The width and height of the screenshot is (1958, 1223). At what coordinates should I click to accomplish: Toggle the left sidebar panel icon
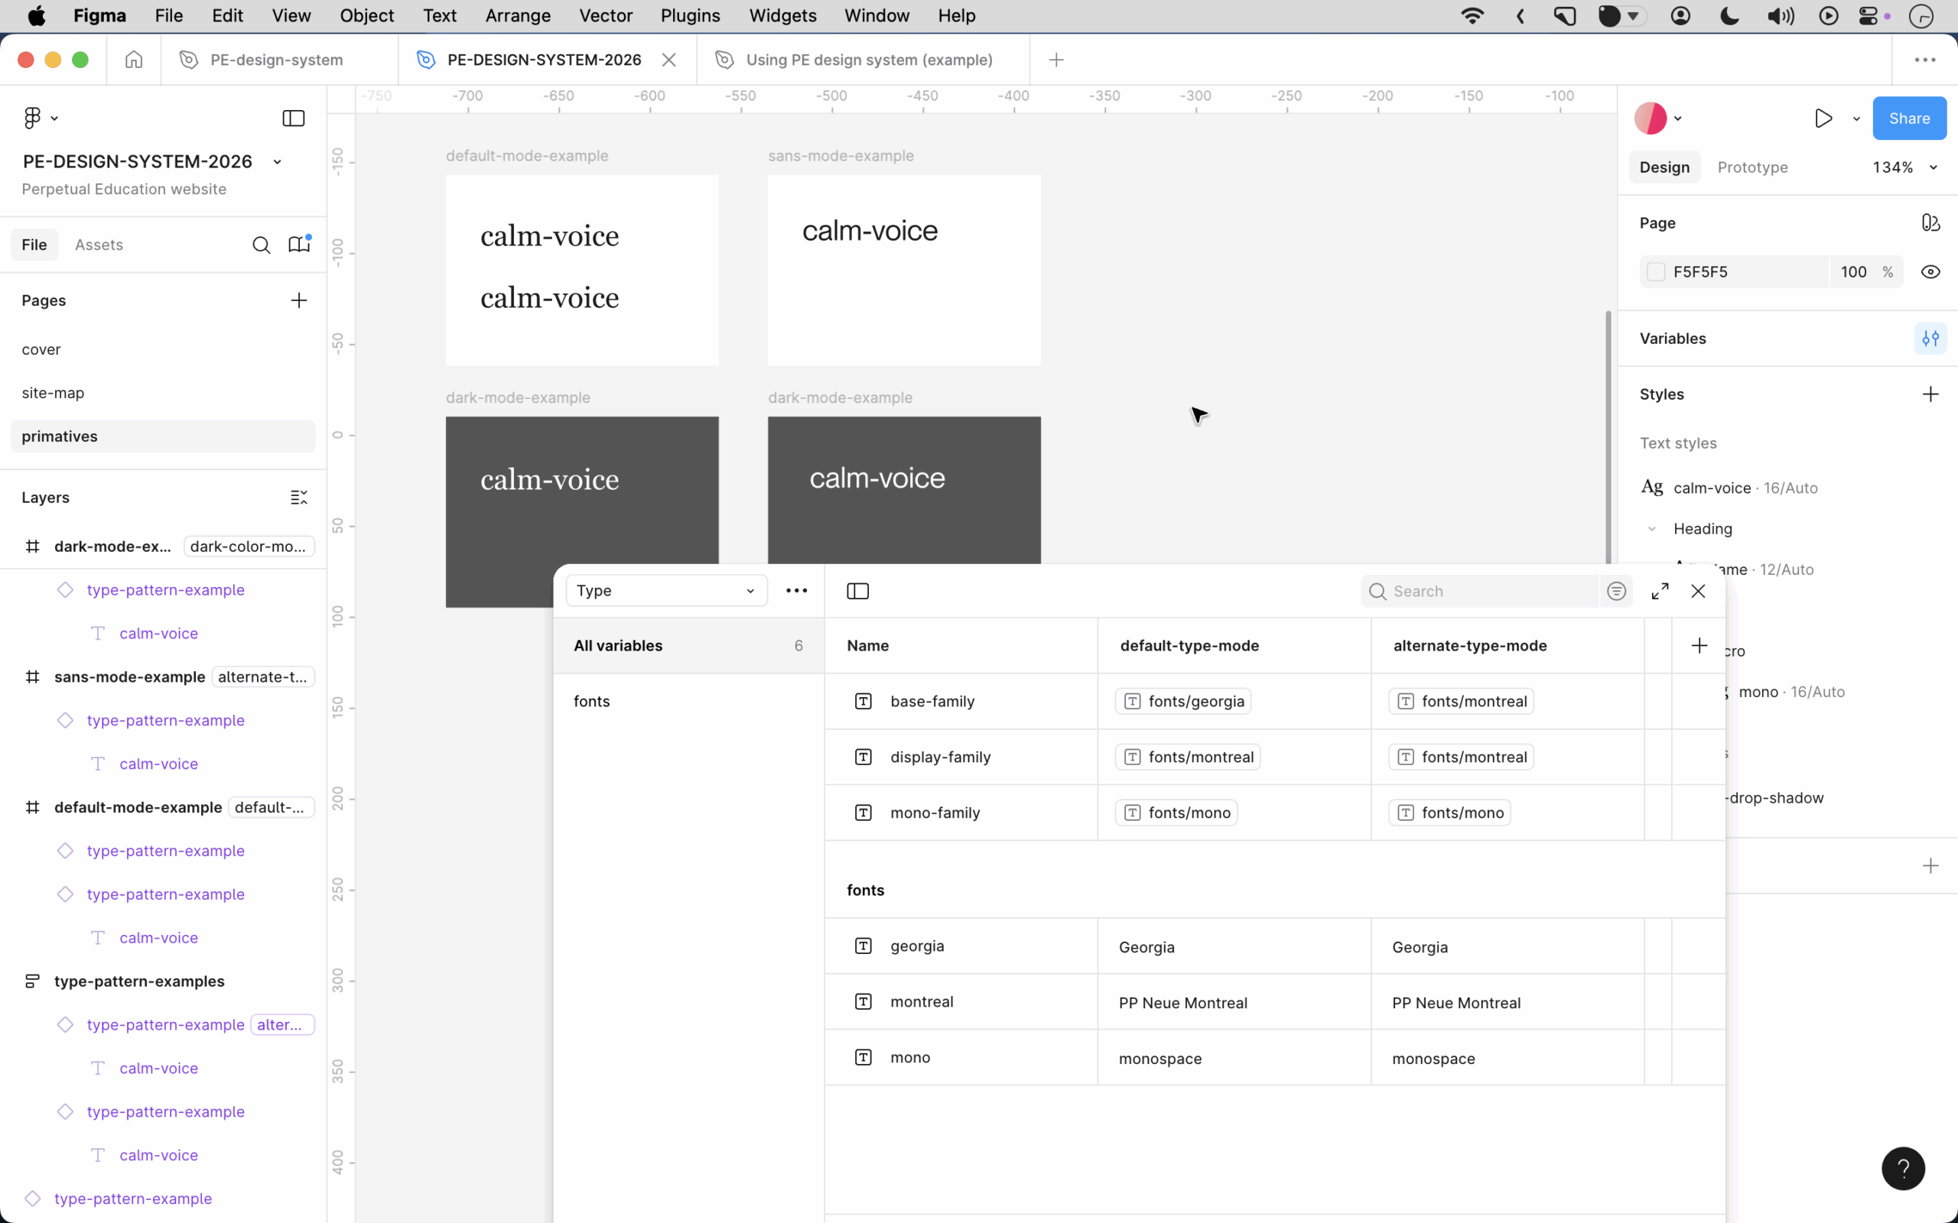[x=293, y=118]
